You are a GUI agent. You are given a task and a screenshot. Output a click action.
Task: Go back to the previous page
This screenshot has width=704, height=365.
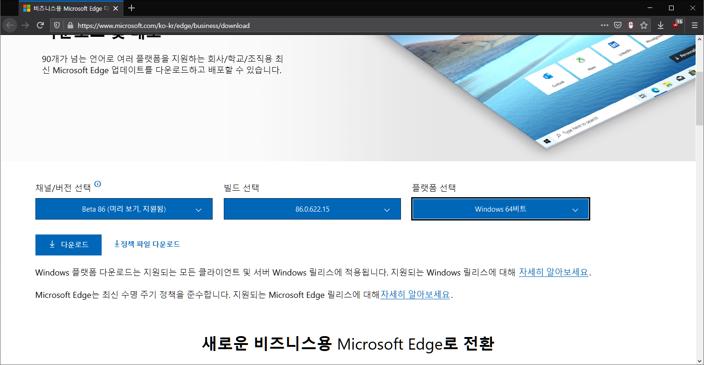click(10, 25)
